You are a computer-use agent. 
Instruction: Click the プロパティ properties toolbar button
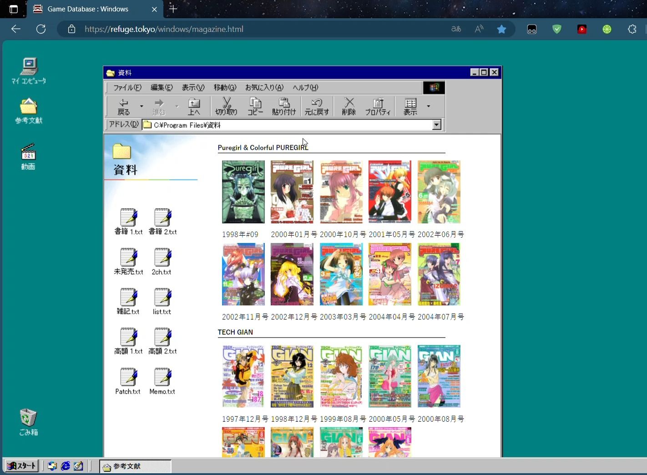pyautogui.click(x=378, y=106)
